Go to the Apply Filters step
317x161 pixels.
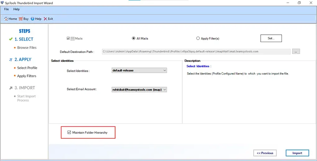pos(27,76)
